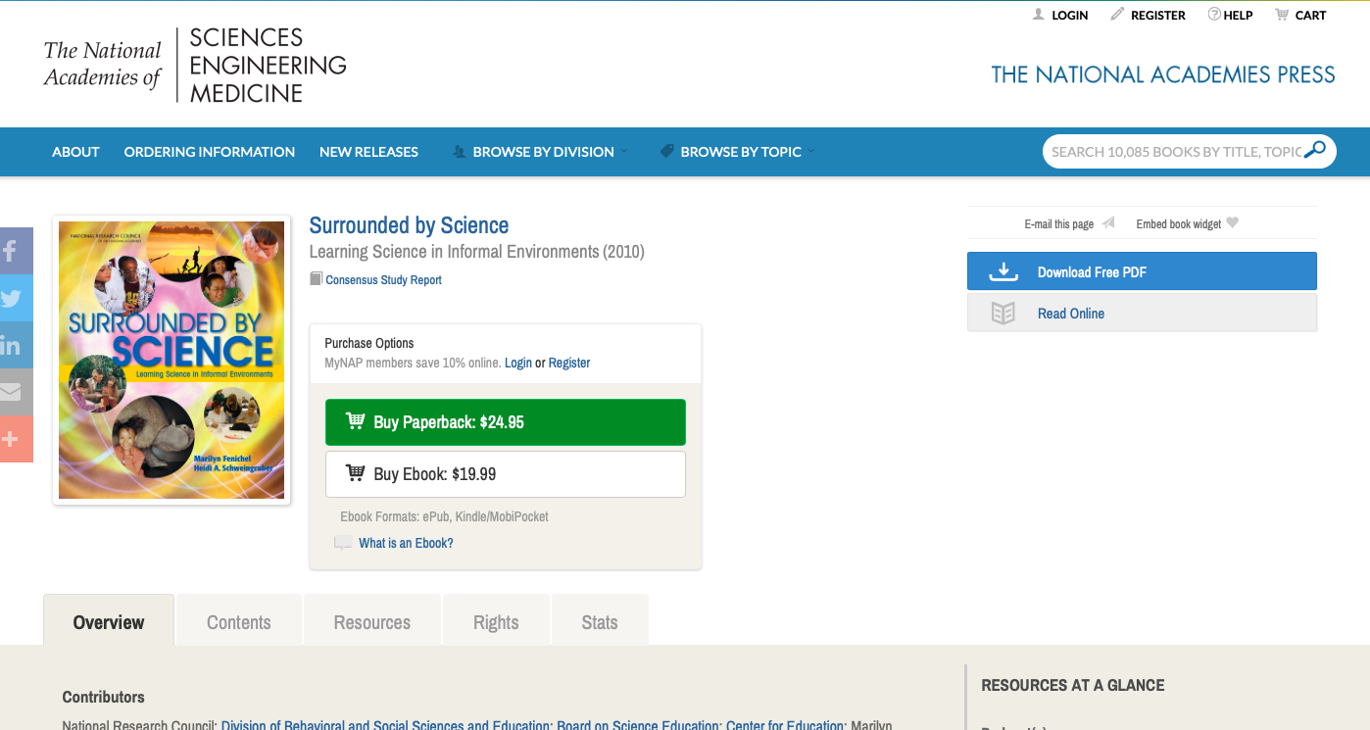
Task: Click Register link in Purchase Options
Action: 569,363
